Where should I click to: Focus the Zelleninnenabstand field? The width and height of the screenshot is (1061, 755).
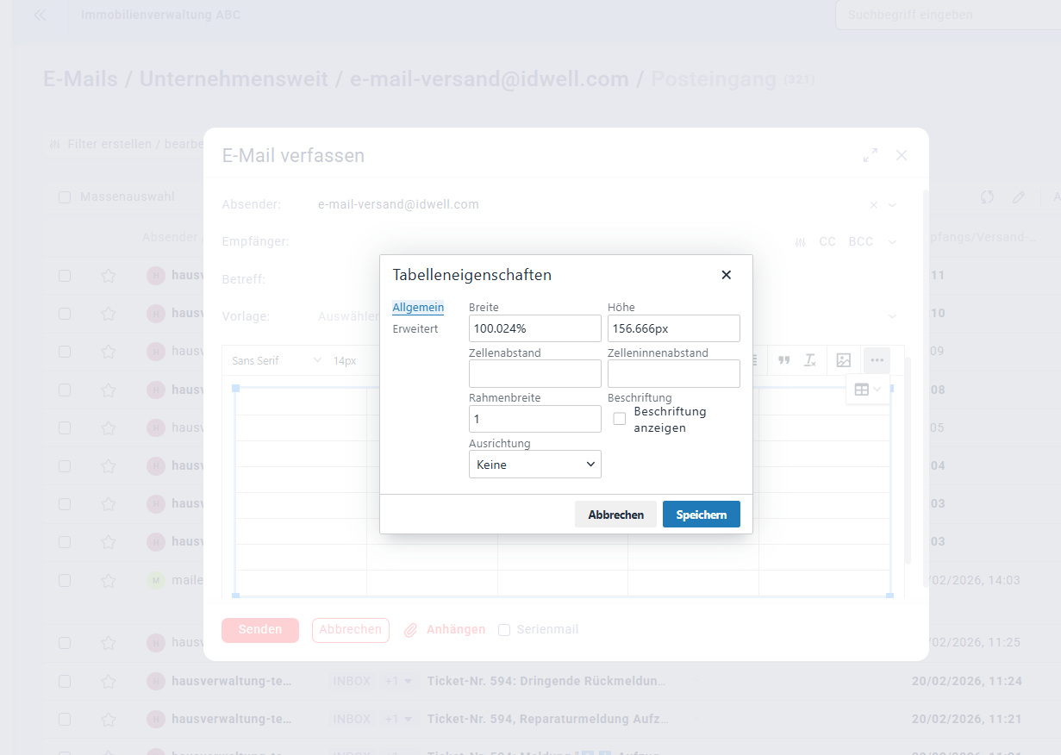[x=673, y=374]
